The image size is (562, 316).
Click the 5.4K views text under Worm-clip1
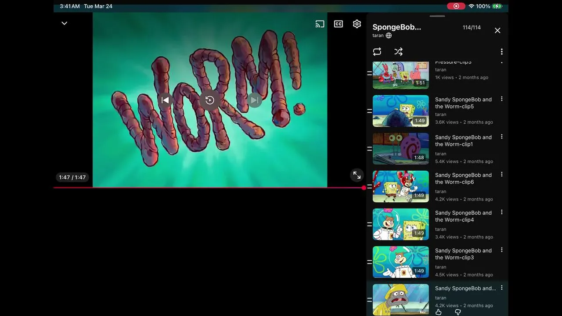(x=447, y=162)
